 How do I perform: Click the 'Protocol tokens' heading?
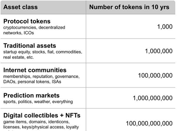tap(27, 21)
